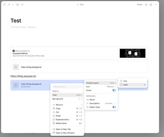164x137 pixels.
Task: Go back with the left arrow
Action: (9, 5)
